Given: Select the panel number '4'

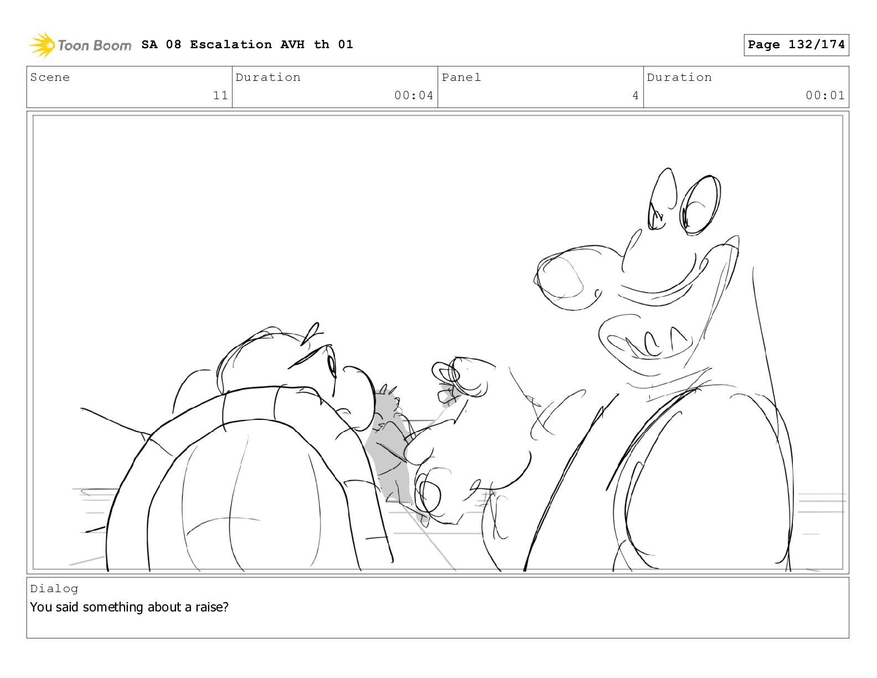Looking at the screenshot, I should 636,95.
